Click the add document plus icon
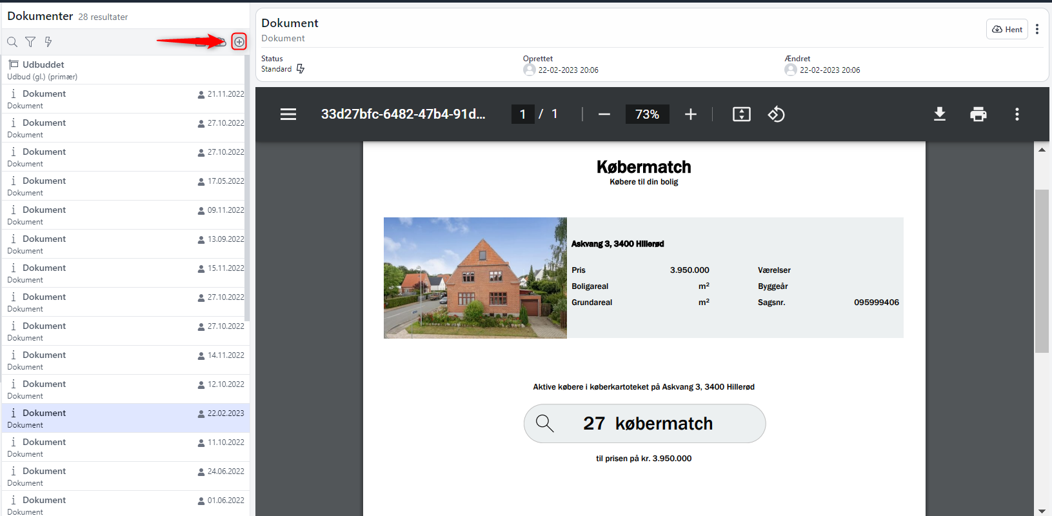Image resolution: width=1052 pixels, height=516 pixels. pos(239,42)
